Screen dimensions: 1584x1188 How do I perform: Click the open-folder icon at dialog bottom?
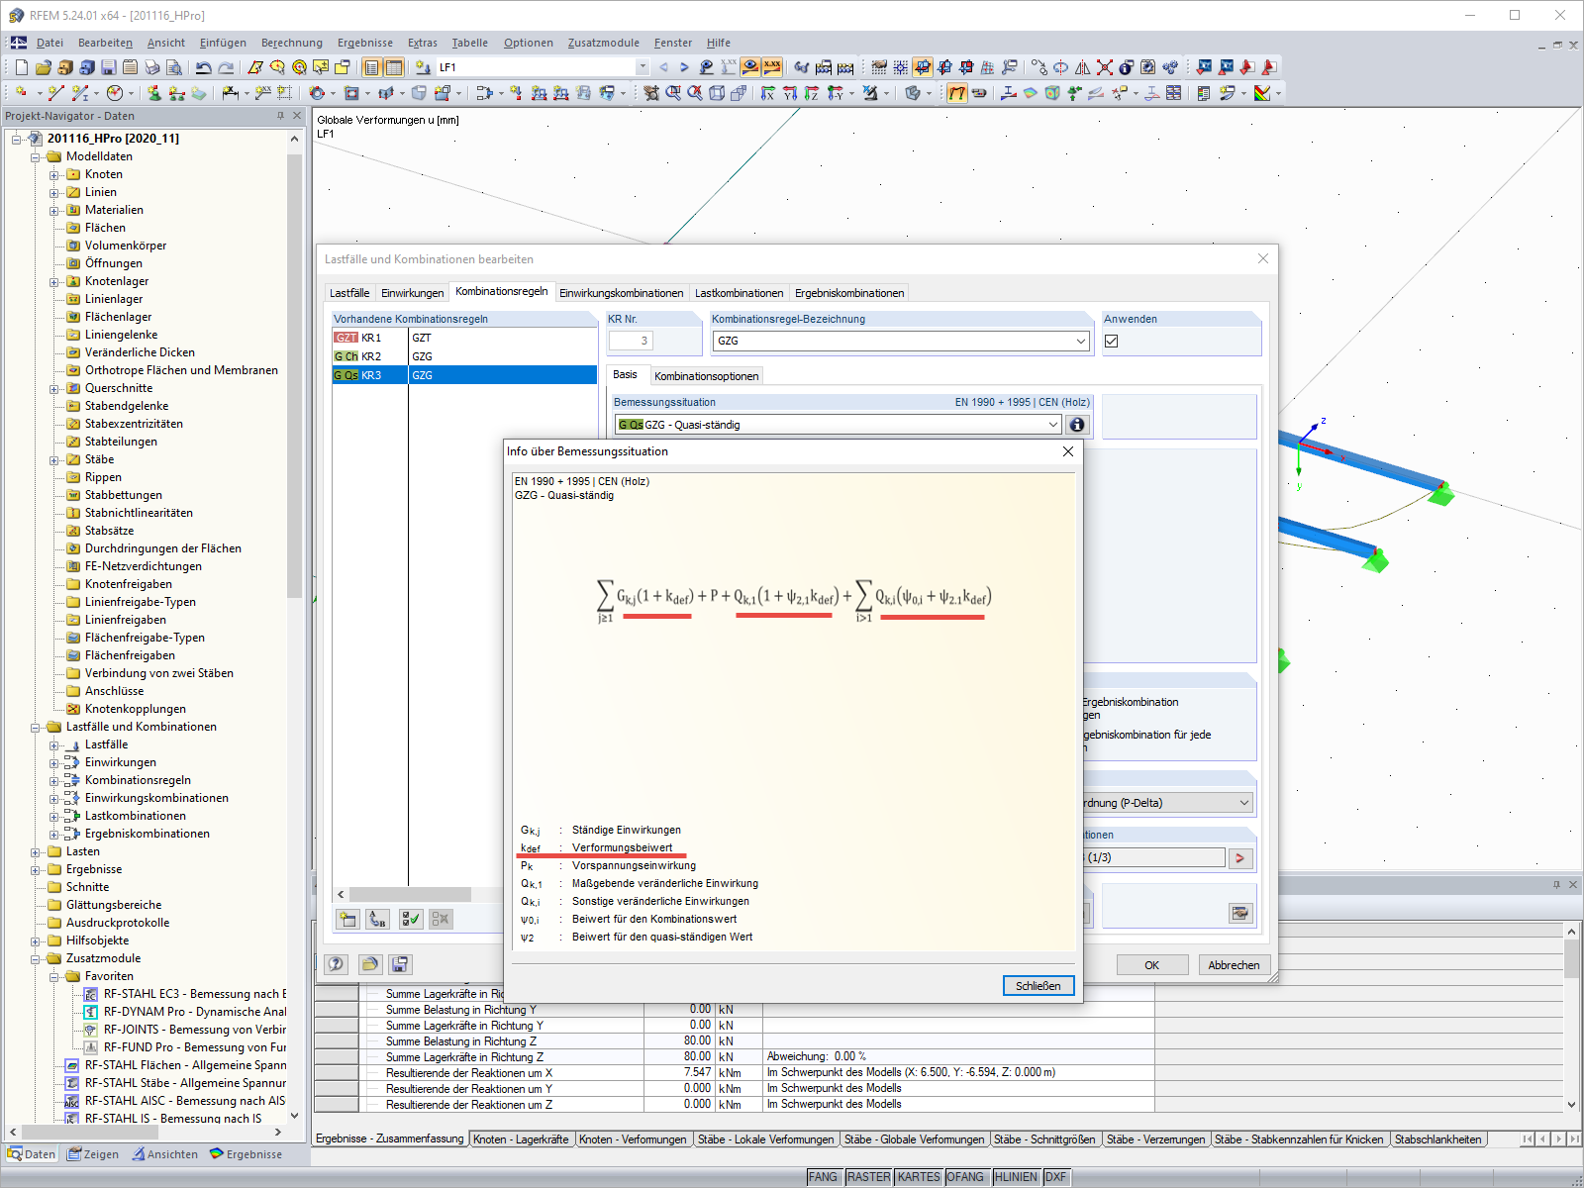[369, 964]
